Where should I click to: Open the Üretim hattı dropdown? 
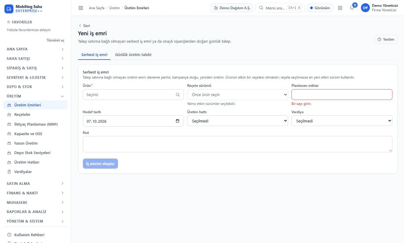click(x=238, y=121)
